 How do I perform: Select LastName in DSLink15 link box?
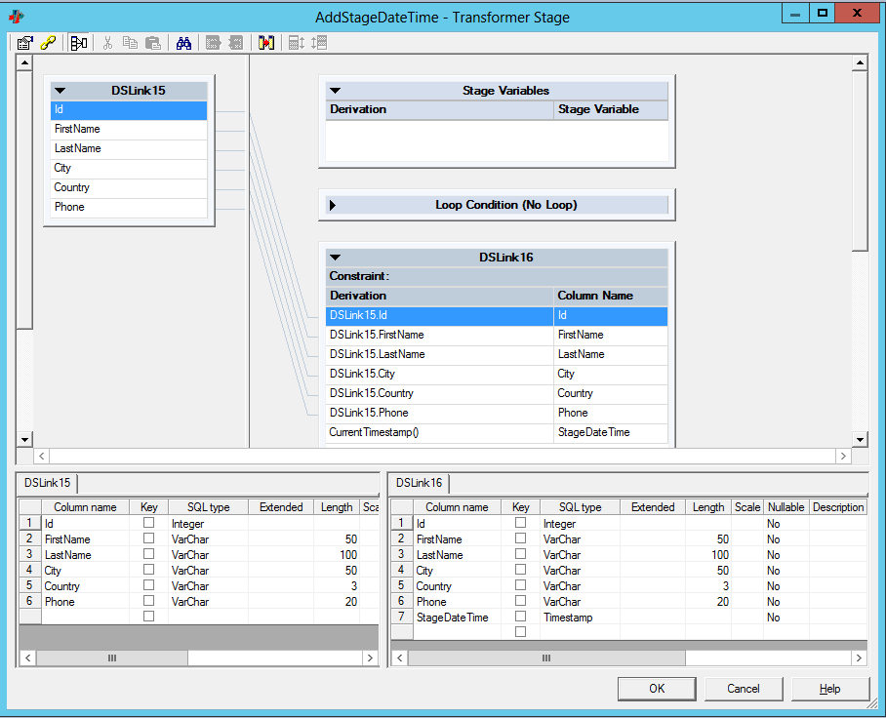click(129, 148)
